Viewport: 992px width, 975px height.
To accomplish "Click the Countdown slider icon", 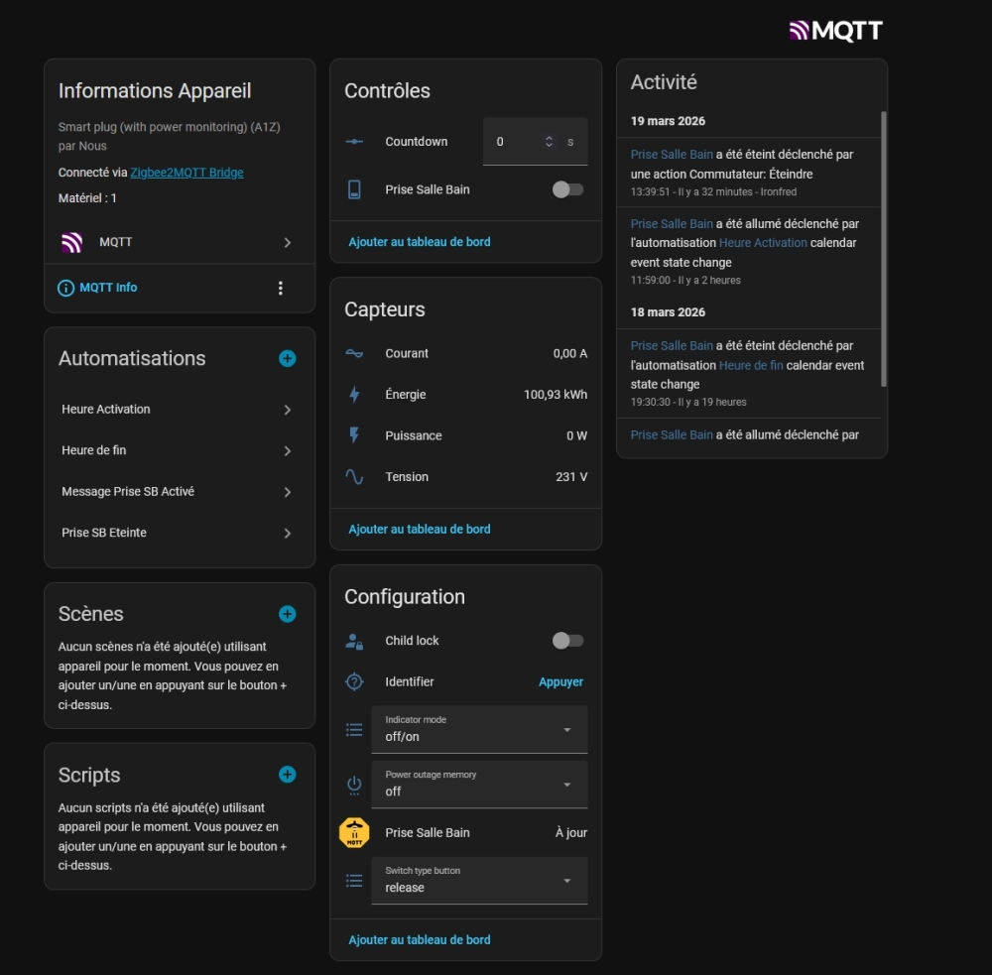I will click(x=354, y=142).
